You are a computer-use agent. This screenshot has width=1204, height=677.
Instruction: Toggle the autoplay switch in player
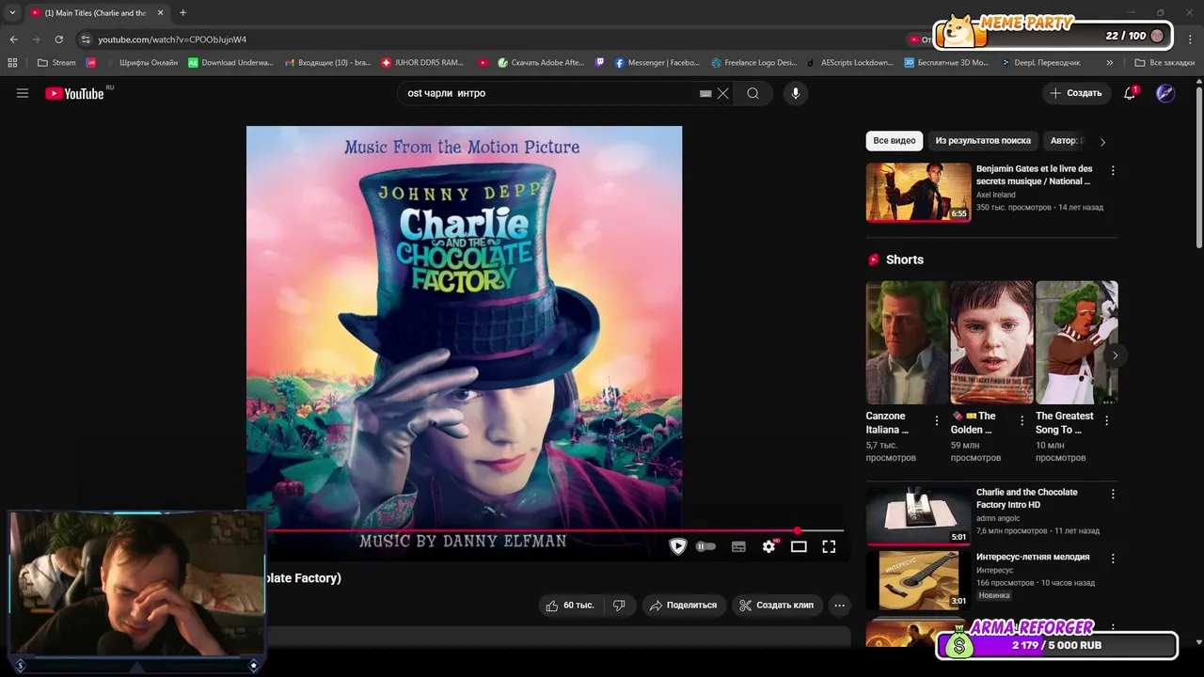(x=705, y=546)
